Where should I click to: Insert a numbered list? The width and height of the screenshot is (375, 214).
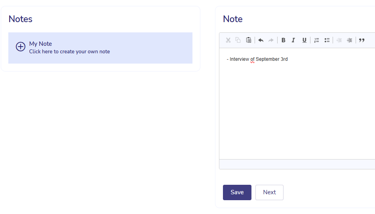(317, 40)
